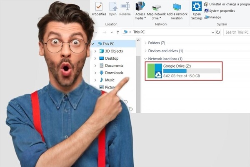Viewport: 250px width, 167px height.
Task: Click the 8.82 GB free of 15.0 GB text
Action: [182, 76]
